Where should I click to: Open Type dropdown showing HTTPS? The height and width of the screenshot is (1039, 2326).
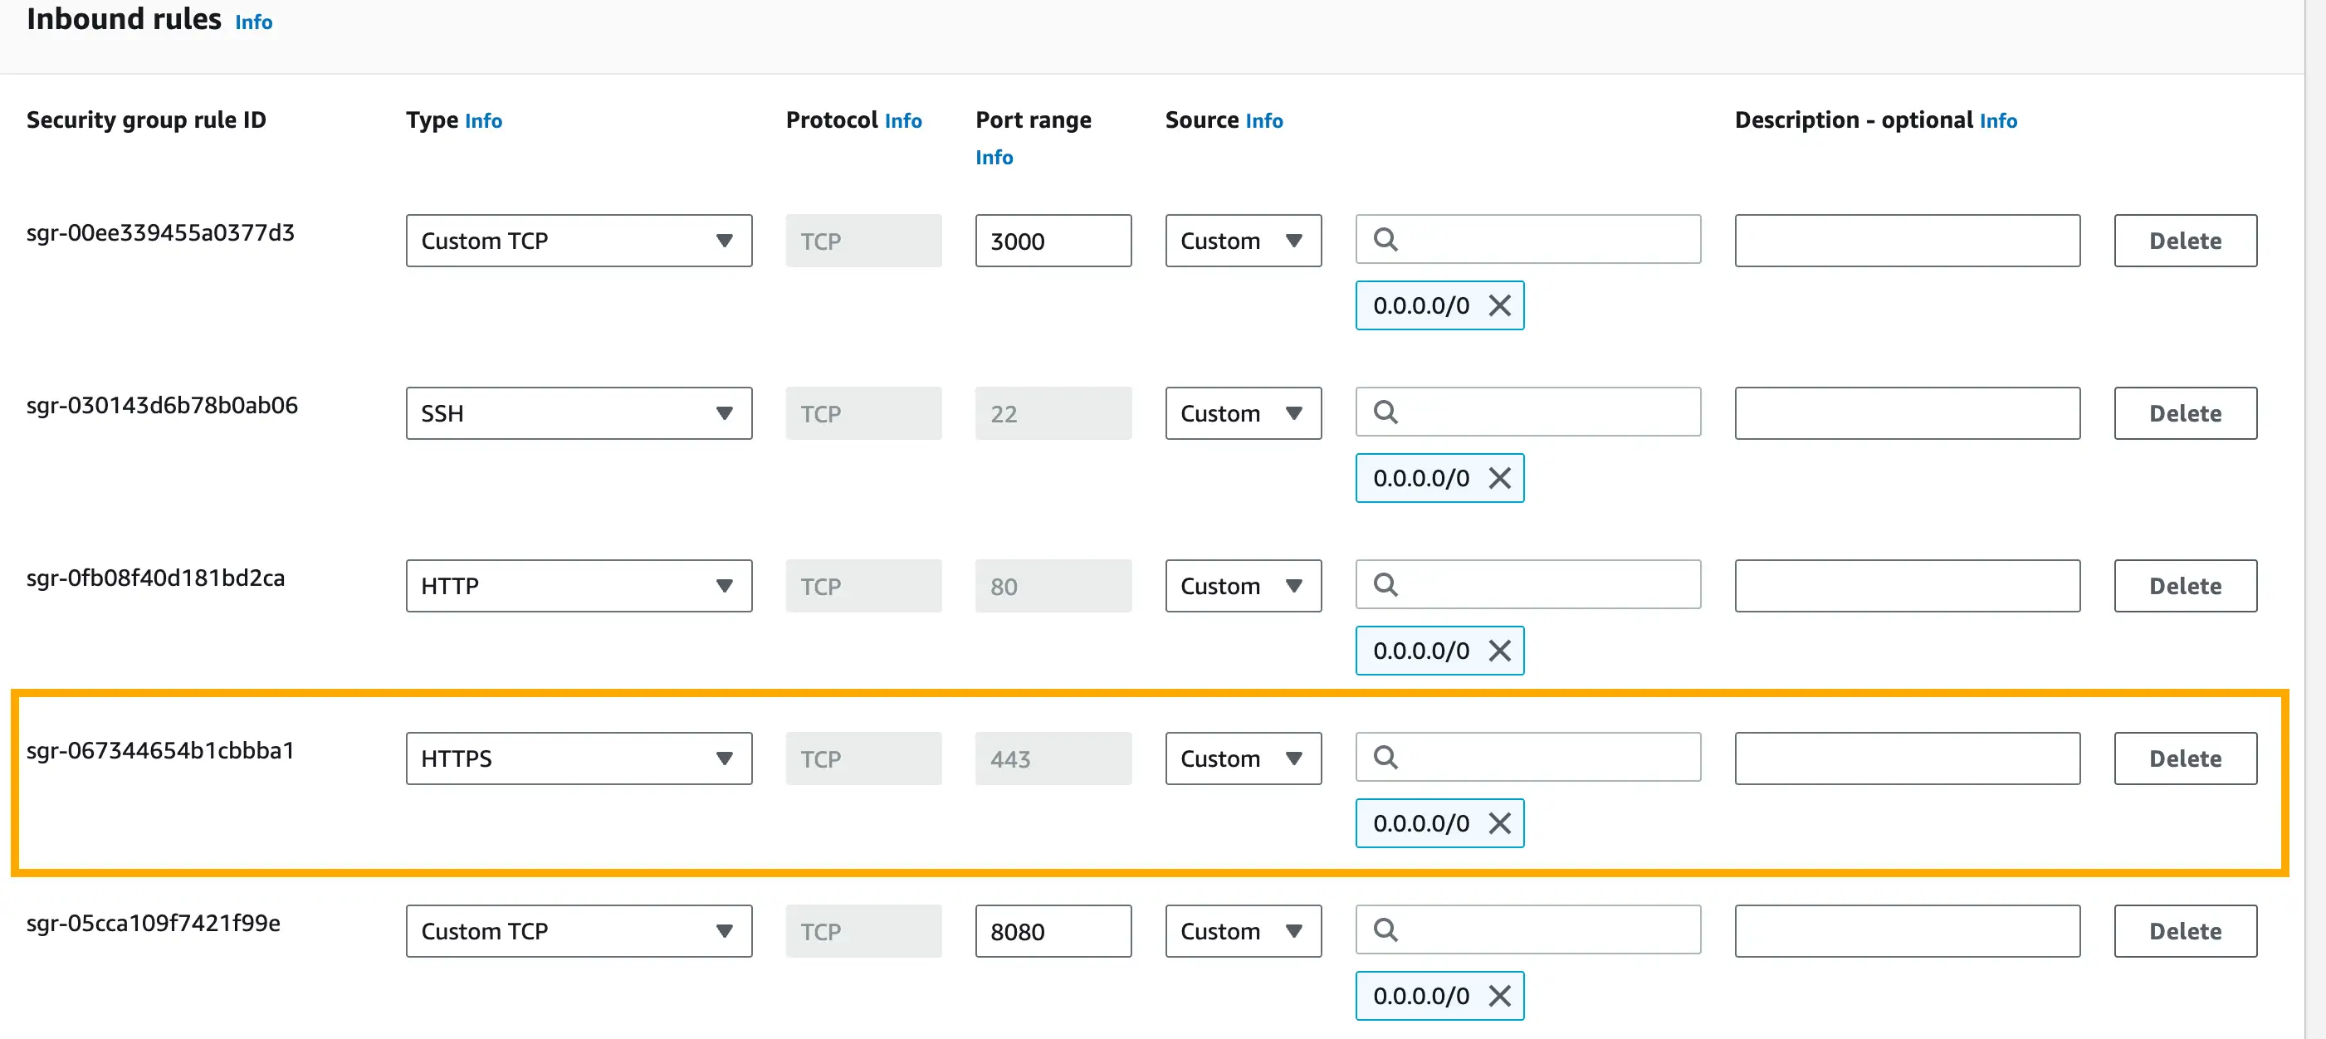point(578,759)
